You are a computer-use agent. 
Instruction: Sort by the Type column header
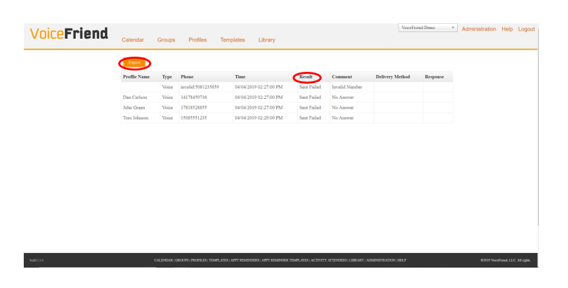tap(167, 76)
